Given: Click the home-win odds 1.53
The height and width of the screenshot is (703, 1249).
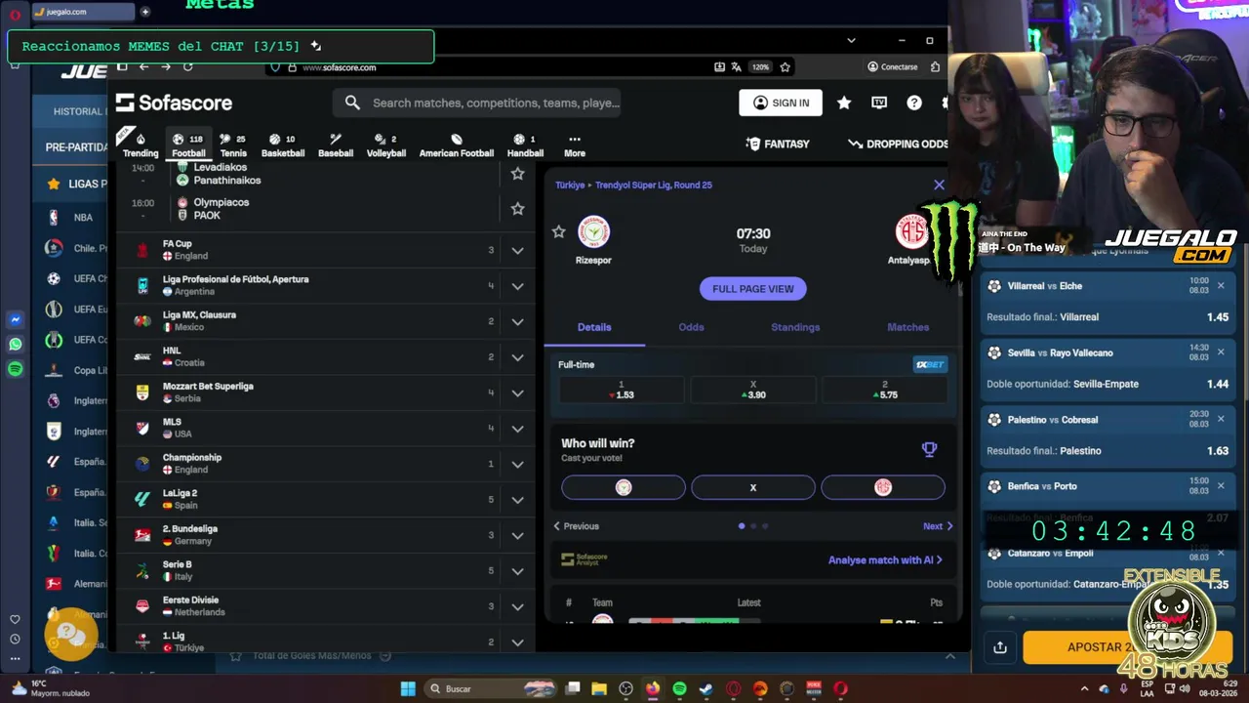Looking at the screenshot, I should point(622,391).
